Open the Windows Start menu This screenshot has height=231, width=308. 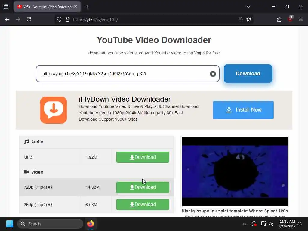tap(10, 224)
